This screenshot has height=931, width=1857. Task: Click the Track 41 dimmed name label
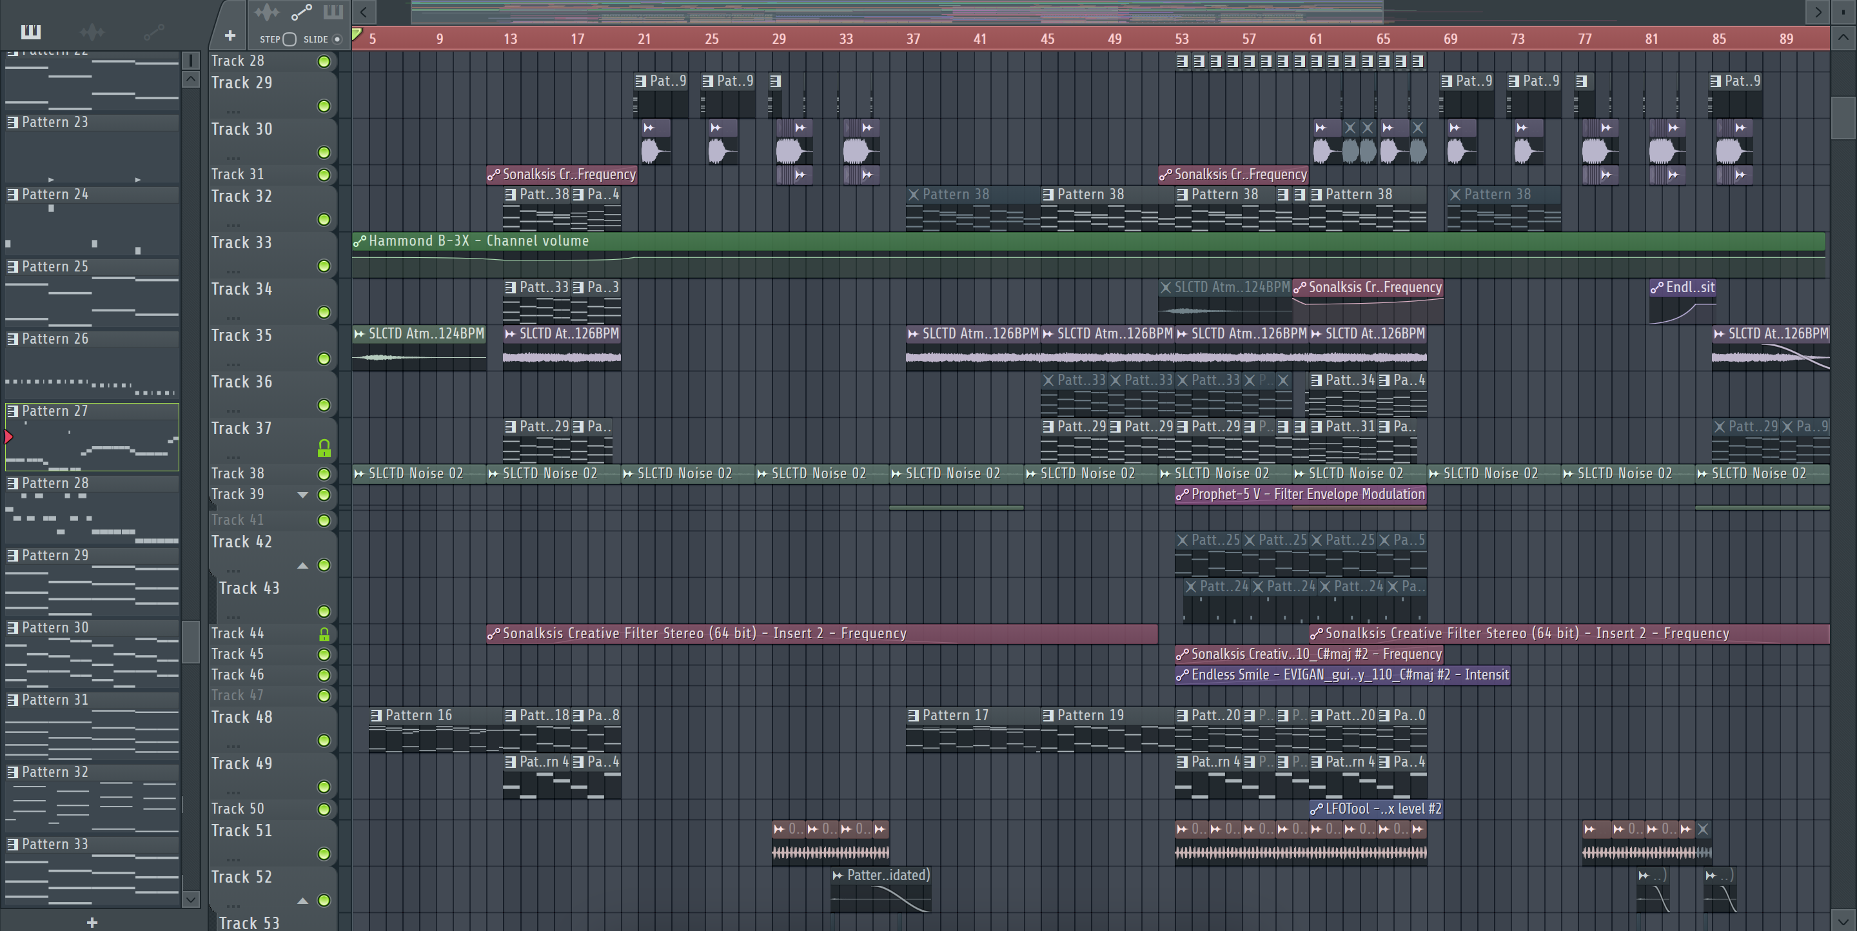(x=237, y=520)
